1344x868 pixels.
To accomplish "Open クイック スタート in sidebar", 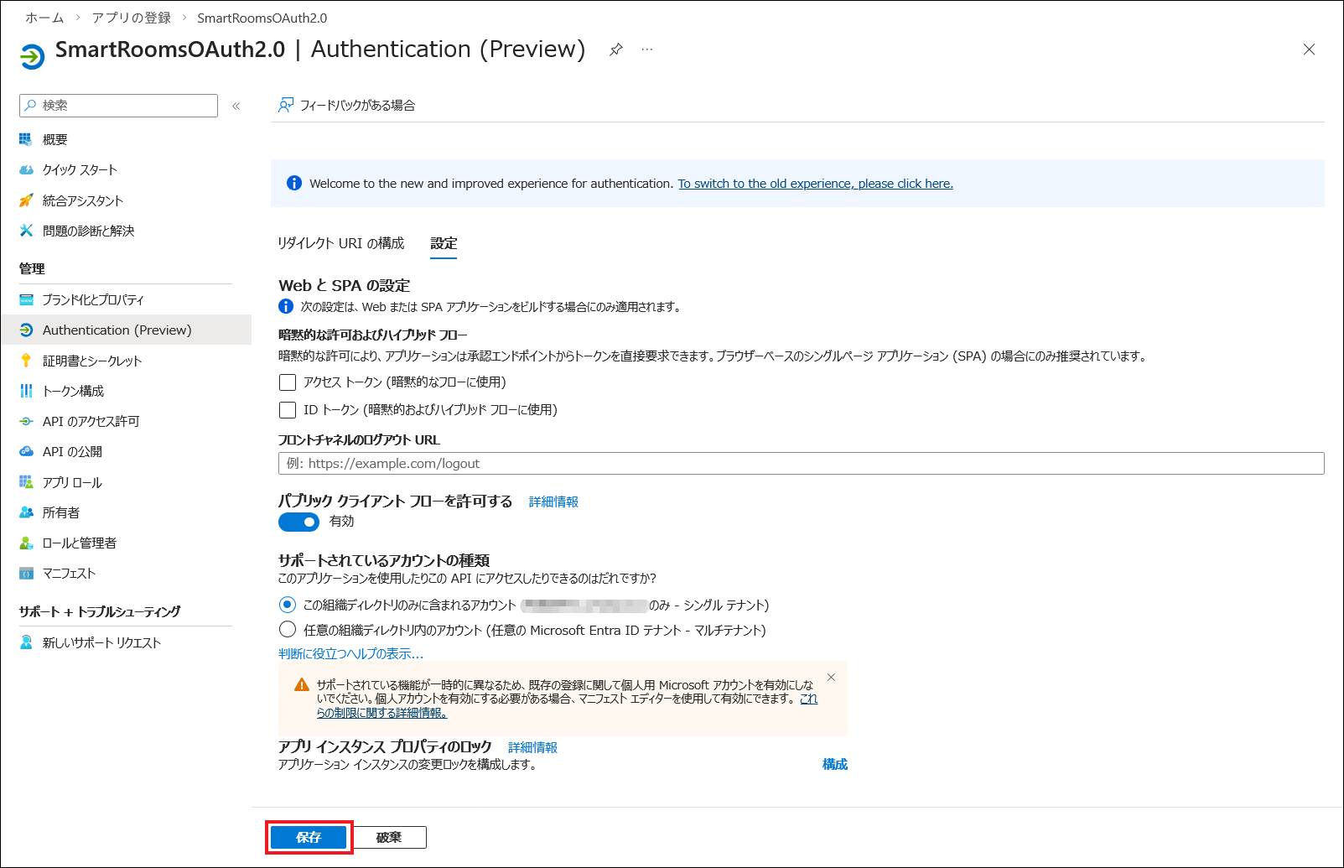I will 80,170.
